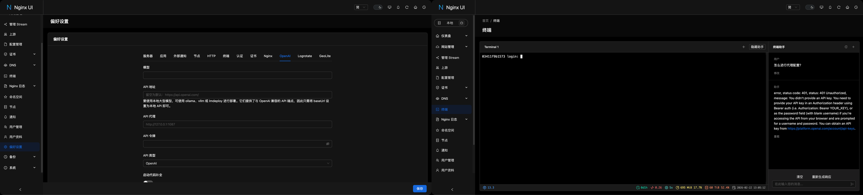Expand DNS menu in preferences sidebar
863x195 pixels.
pyautogui.click(x=20, y=65)
